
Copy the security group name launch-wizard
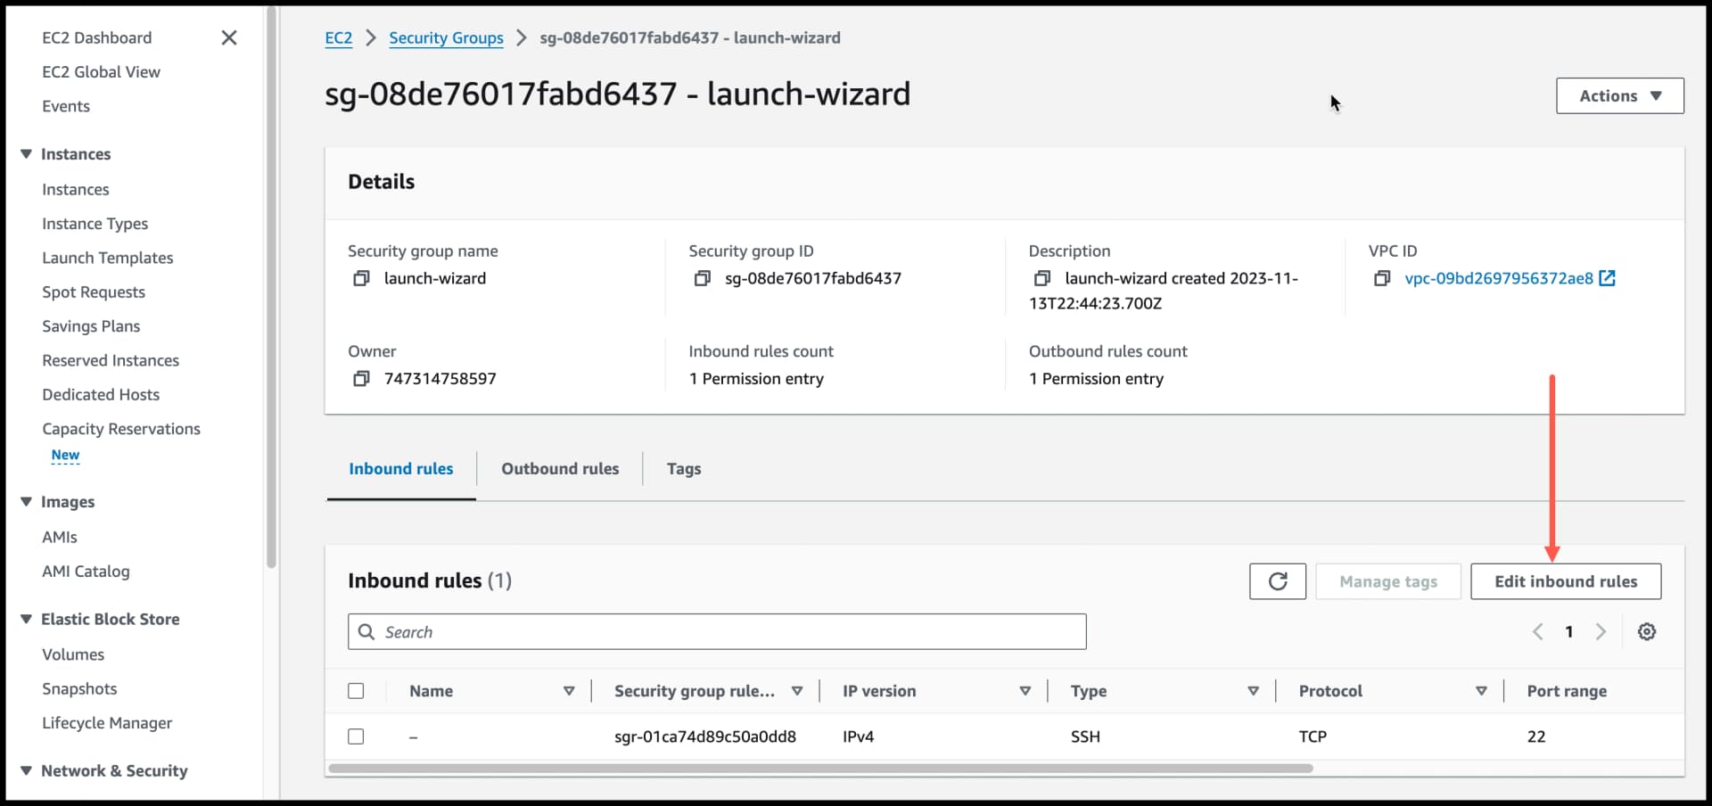tap(362, 278)
